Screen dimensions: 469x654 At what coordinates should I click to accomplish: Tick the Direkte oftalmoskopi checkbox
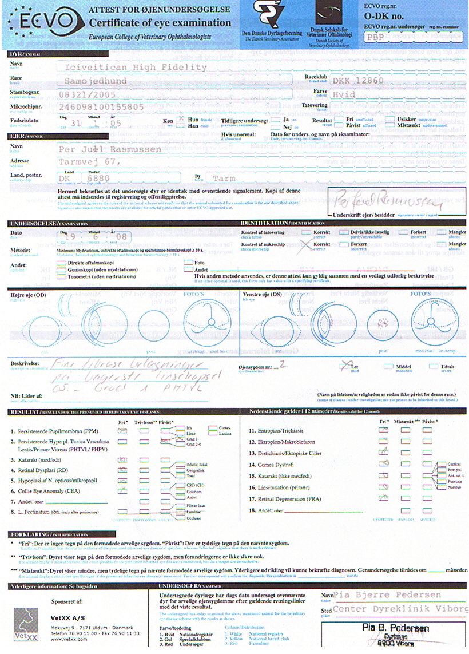(61, 263)
